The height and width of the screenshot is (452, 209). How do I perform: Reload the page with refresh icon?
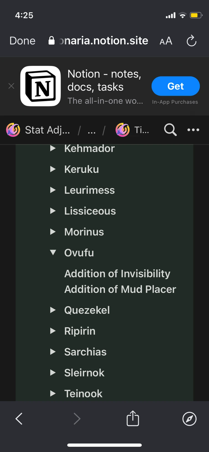[x=191, y=41]
